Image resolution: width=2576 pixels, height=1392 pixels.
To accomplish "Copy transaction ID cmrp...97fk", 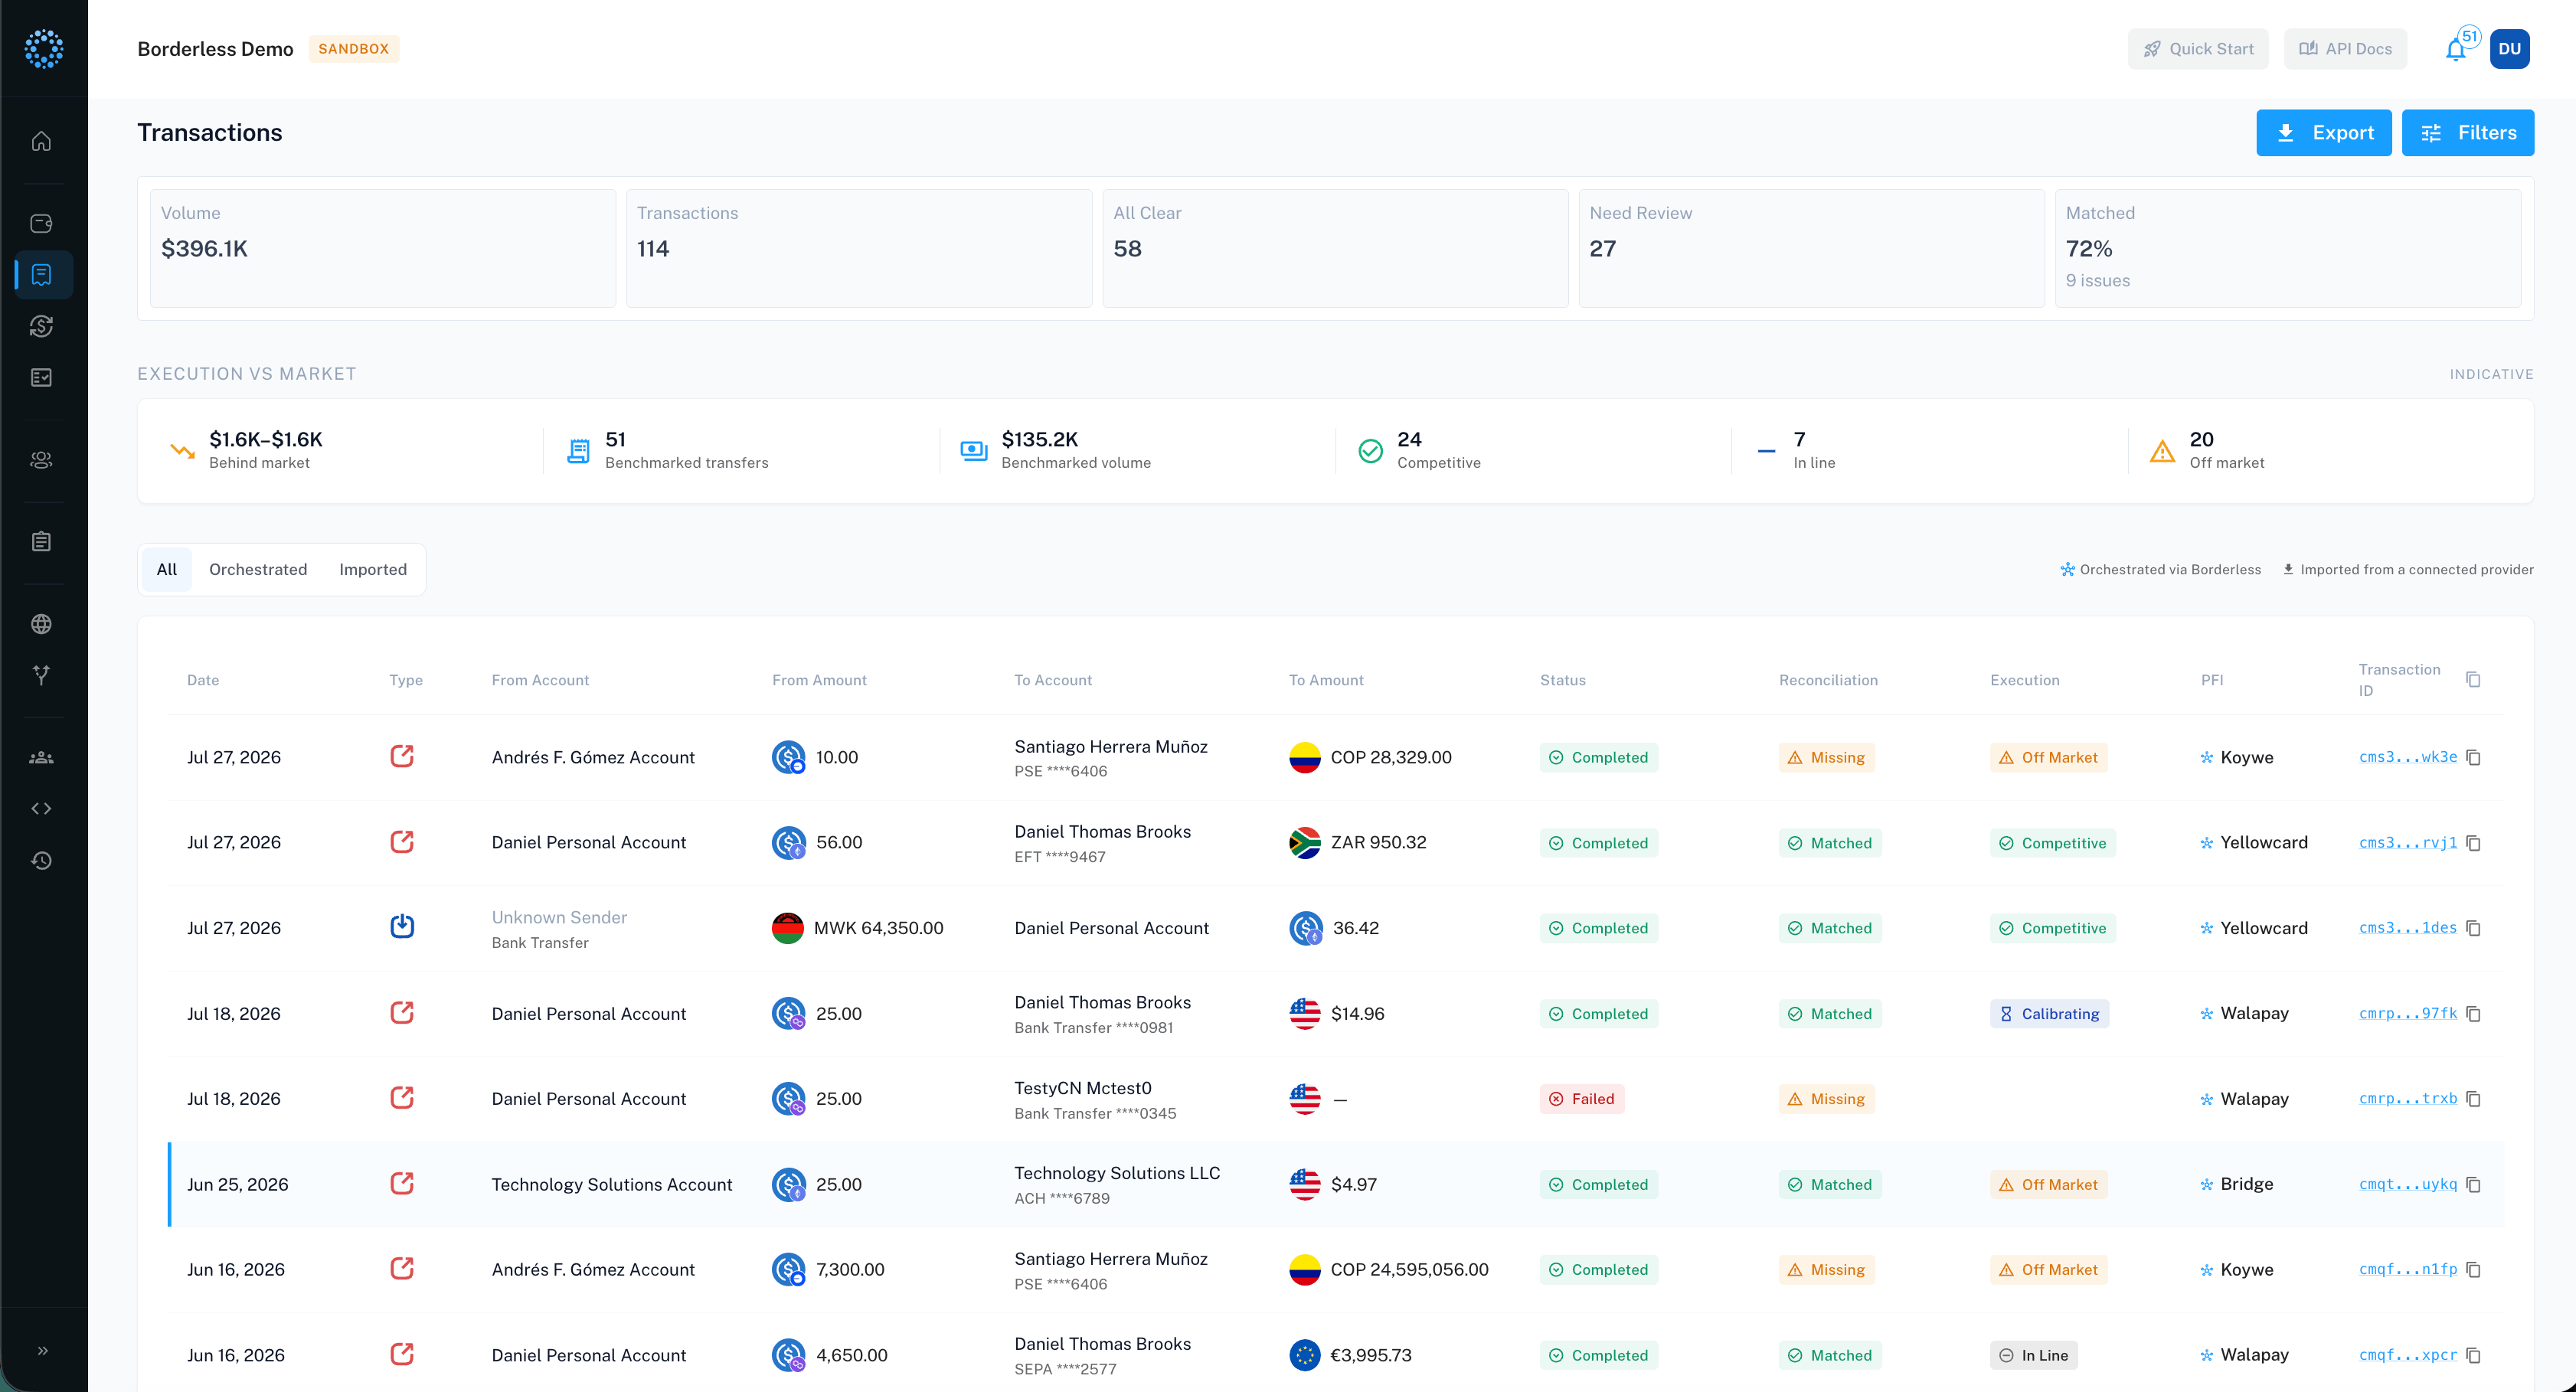I will [x=2472, y=1014].
